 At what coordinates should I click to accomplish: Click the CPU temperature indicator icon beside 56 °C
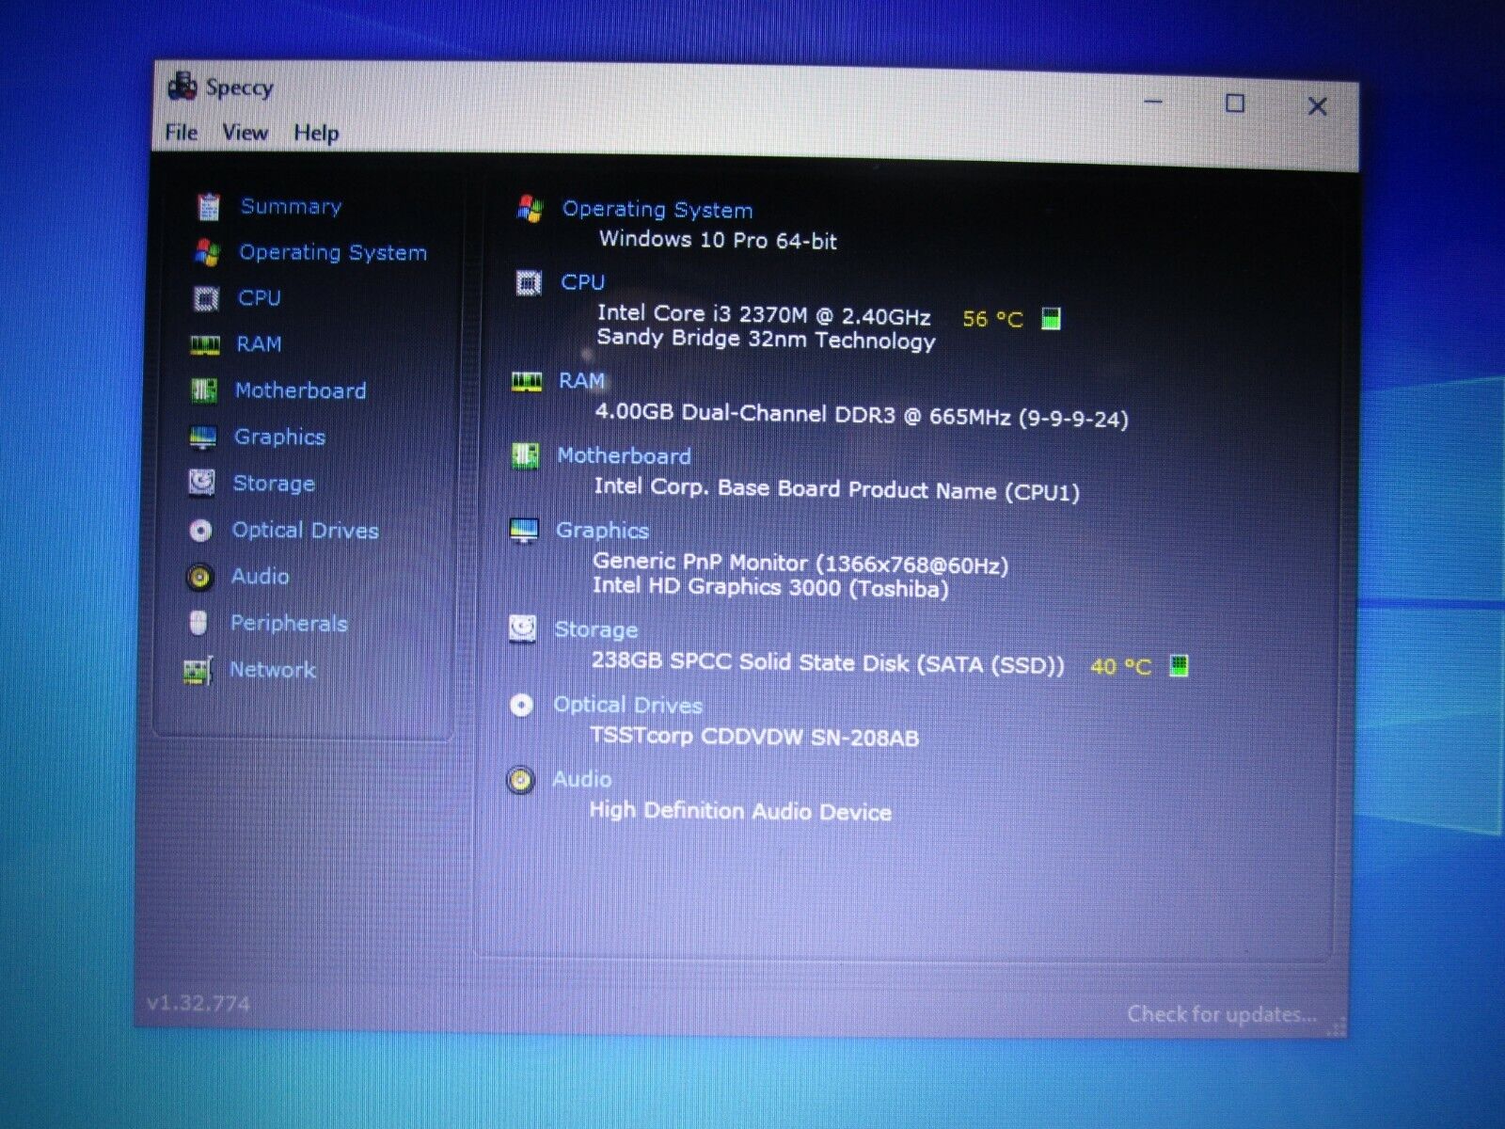click(x=1052, y=319)
